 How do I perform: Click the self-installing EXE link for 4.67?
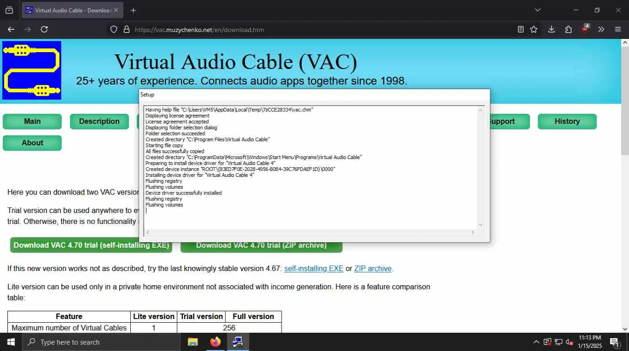(314, 269)
